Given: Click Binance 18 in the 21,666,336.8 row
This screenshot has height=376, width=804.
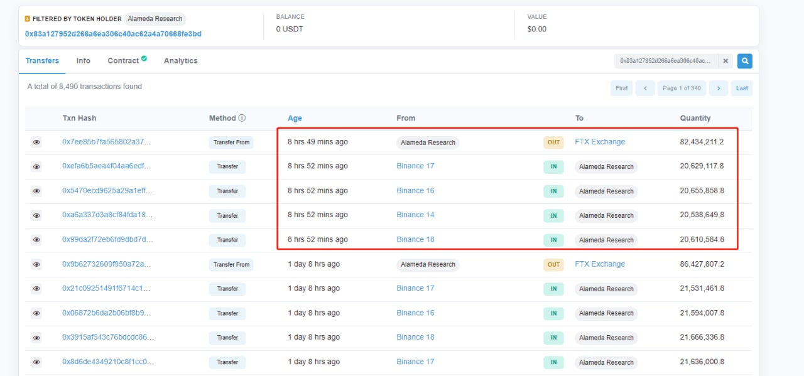Looking at the screenshot, I should pyautogui.click(x=415, y=338).
